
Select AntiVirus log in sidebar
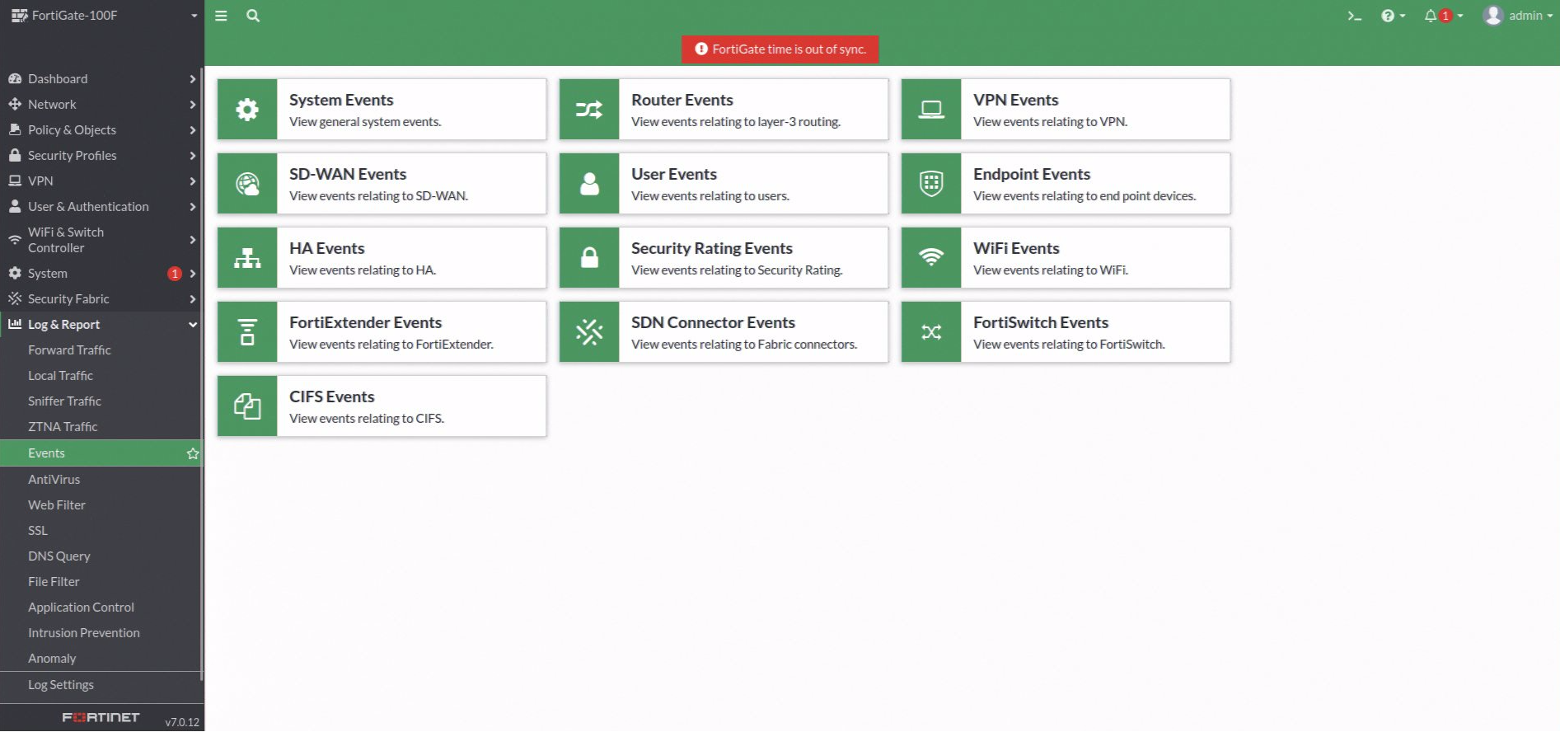pyautogui.click(x=54, y=480)
